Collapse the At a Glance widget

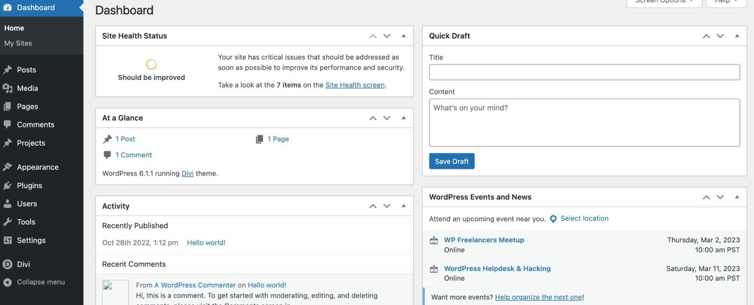pos(403,117)
